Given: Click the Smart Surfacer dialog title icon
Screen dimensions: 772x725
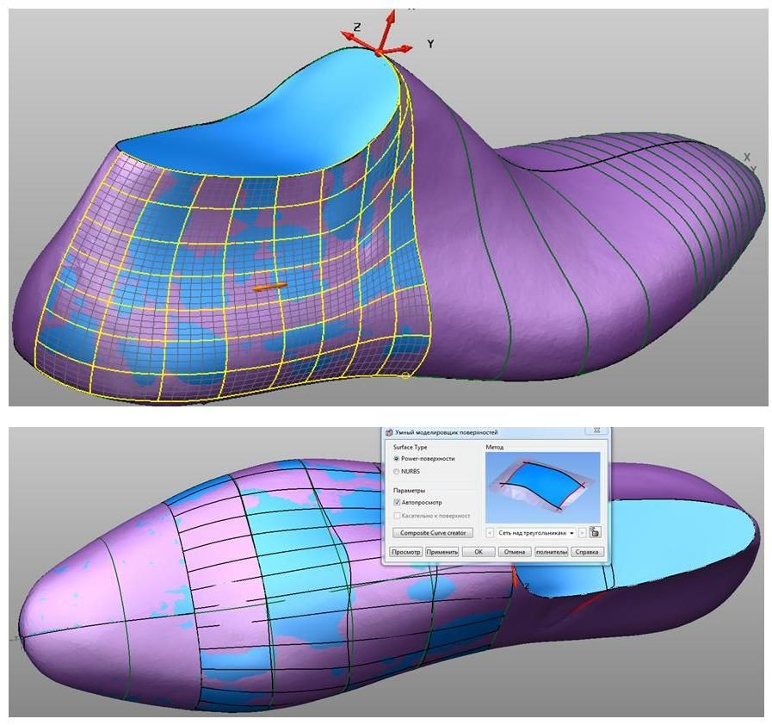Looking at the screenshot, I should pos(388,432).
